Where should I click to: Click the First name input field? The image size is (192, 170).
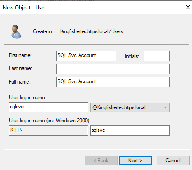pos(86,56)
